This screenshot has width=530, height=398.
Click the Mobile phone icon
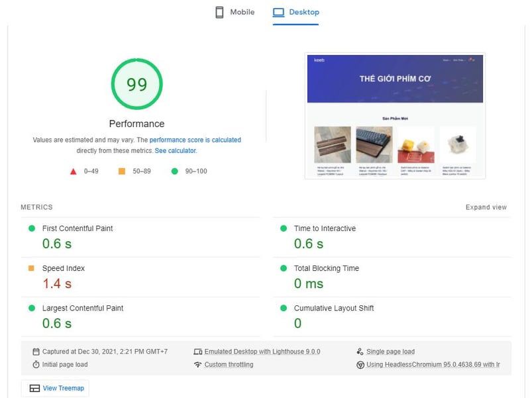pos(219,13)
